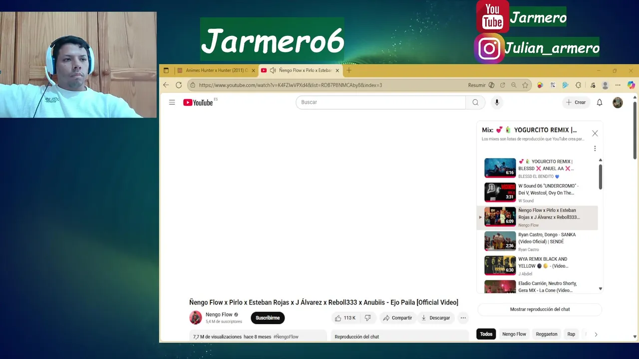Close the Animes Hunter x Hunter tab
This screenshot has height=359, width=639.
point(253,70)
